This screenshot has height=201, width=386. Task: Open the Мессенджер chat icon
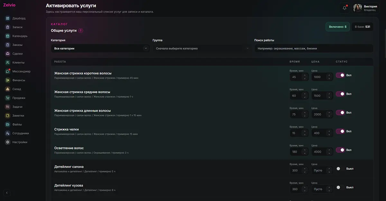click(7, 71)
